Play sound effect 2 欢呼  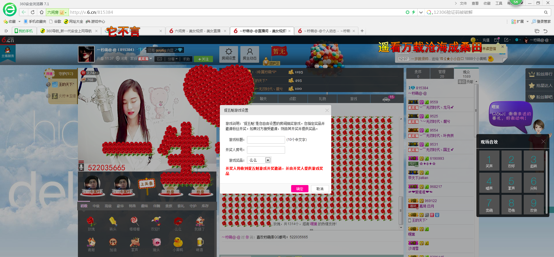coord(511,161)
